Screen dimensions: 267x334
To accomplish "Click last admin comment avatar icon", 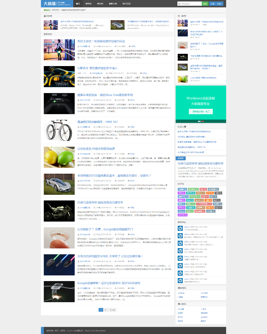I will click(x=180, y=280).
